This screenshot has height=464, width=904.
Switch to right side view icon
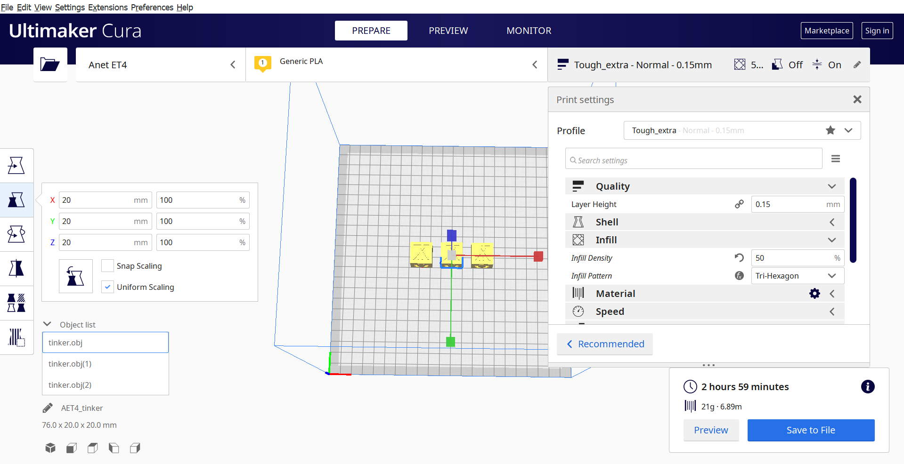[135, 448]
